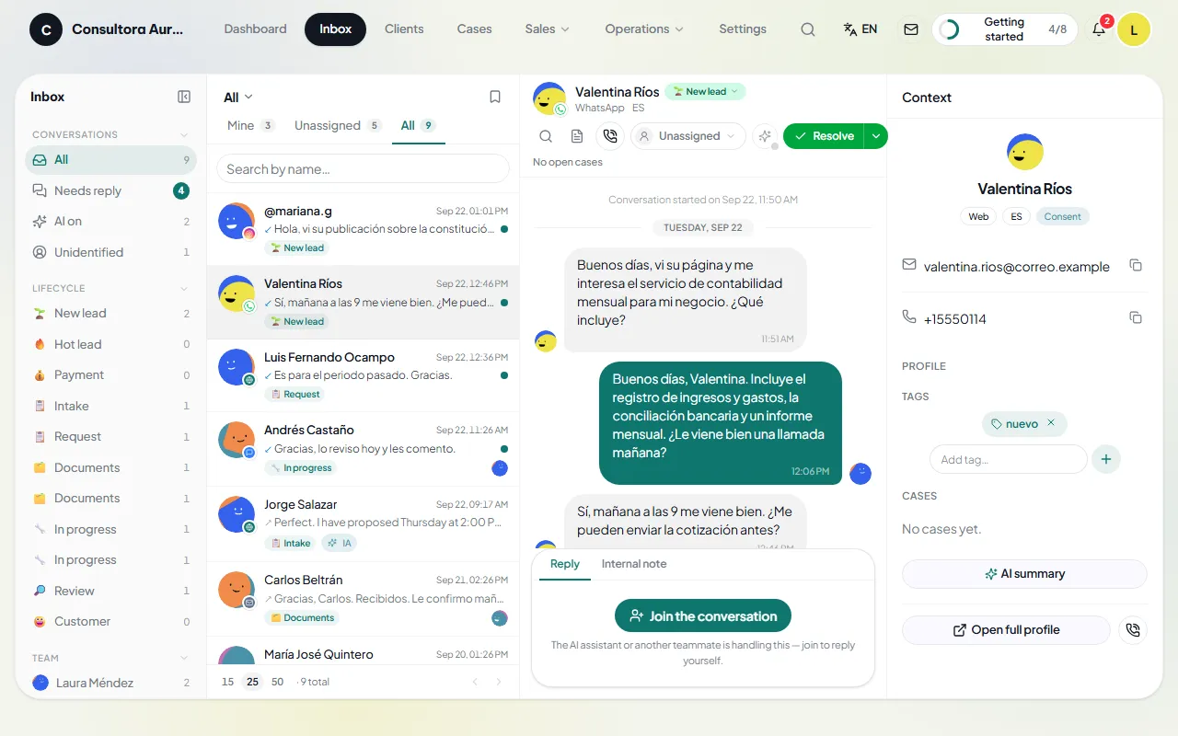This screenshot has height=736, width=1178.
Task: Open the mail envelope icon in header
Action: (x=911, y=29)
